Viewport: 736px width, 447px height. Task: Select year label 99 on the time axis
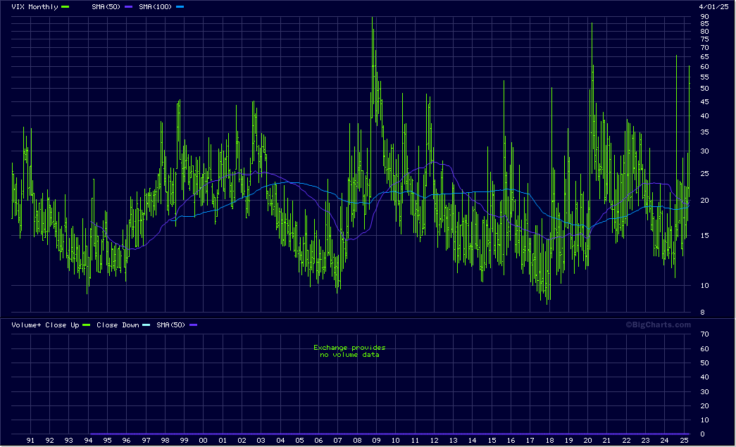point(185,440)
